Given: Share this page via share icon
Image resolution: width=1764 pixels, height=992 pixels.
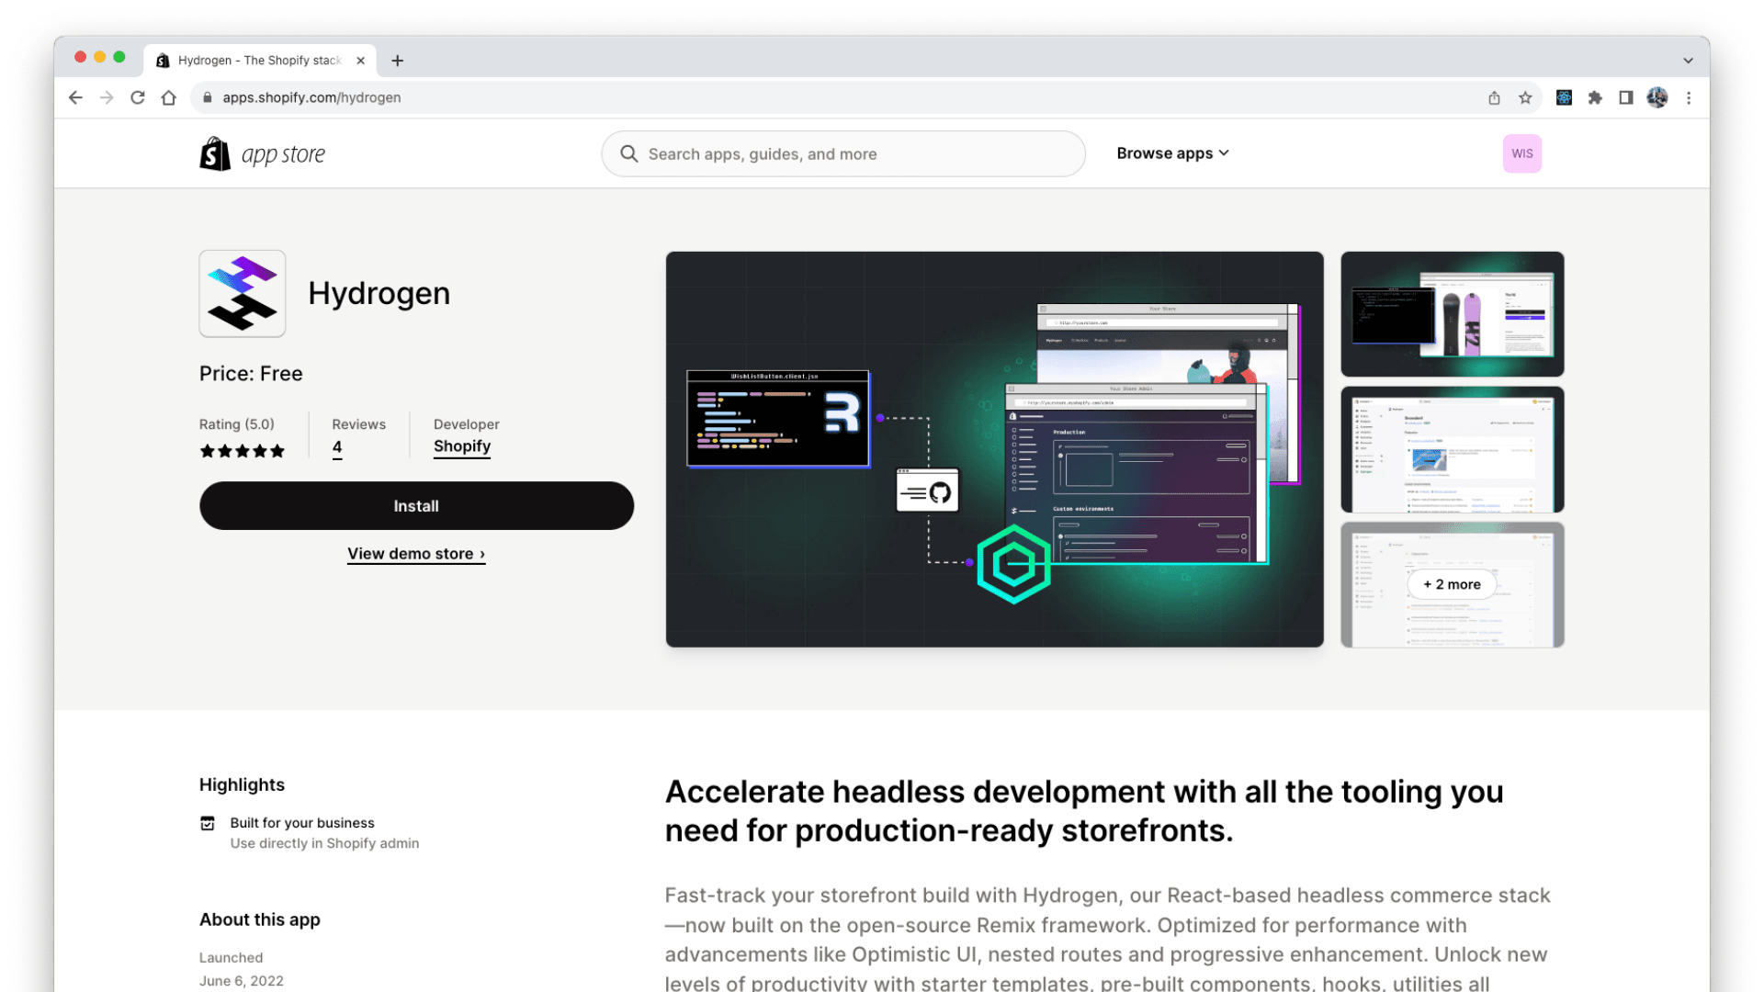Looking at the screenshot, I should pos(1494,97).
